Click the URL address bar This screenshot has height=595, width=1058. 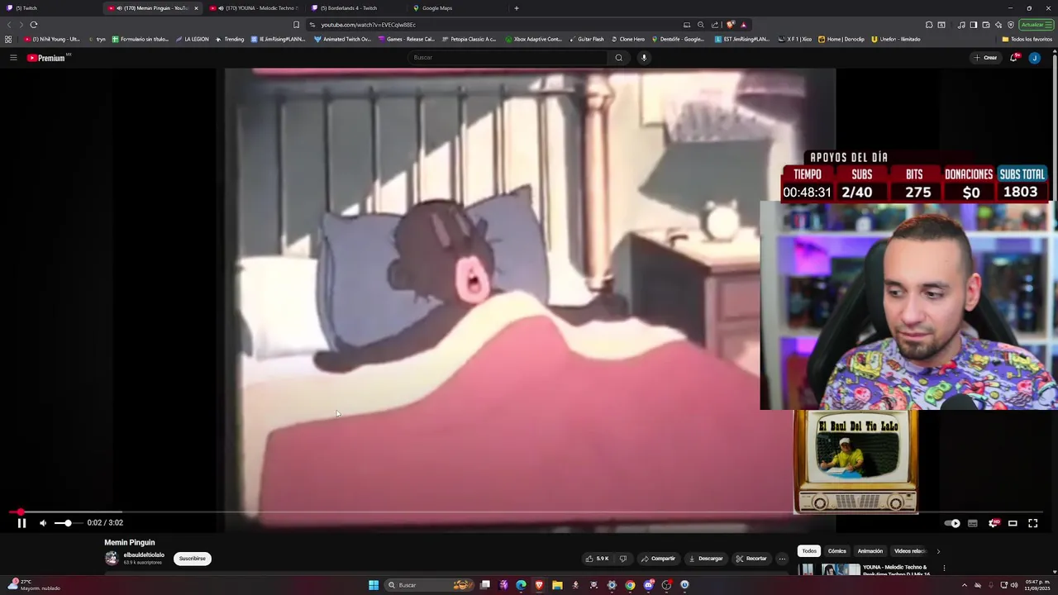(496, 25)
